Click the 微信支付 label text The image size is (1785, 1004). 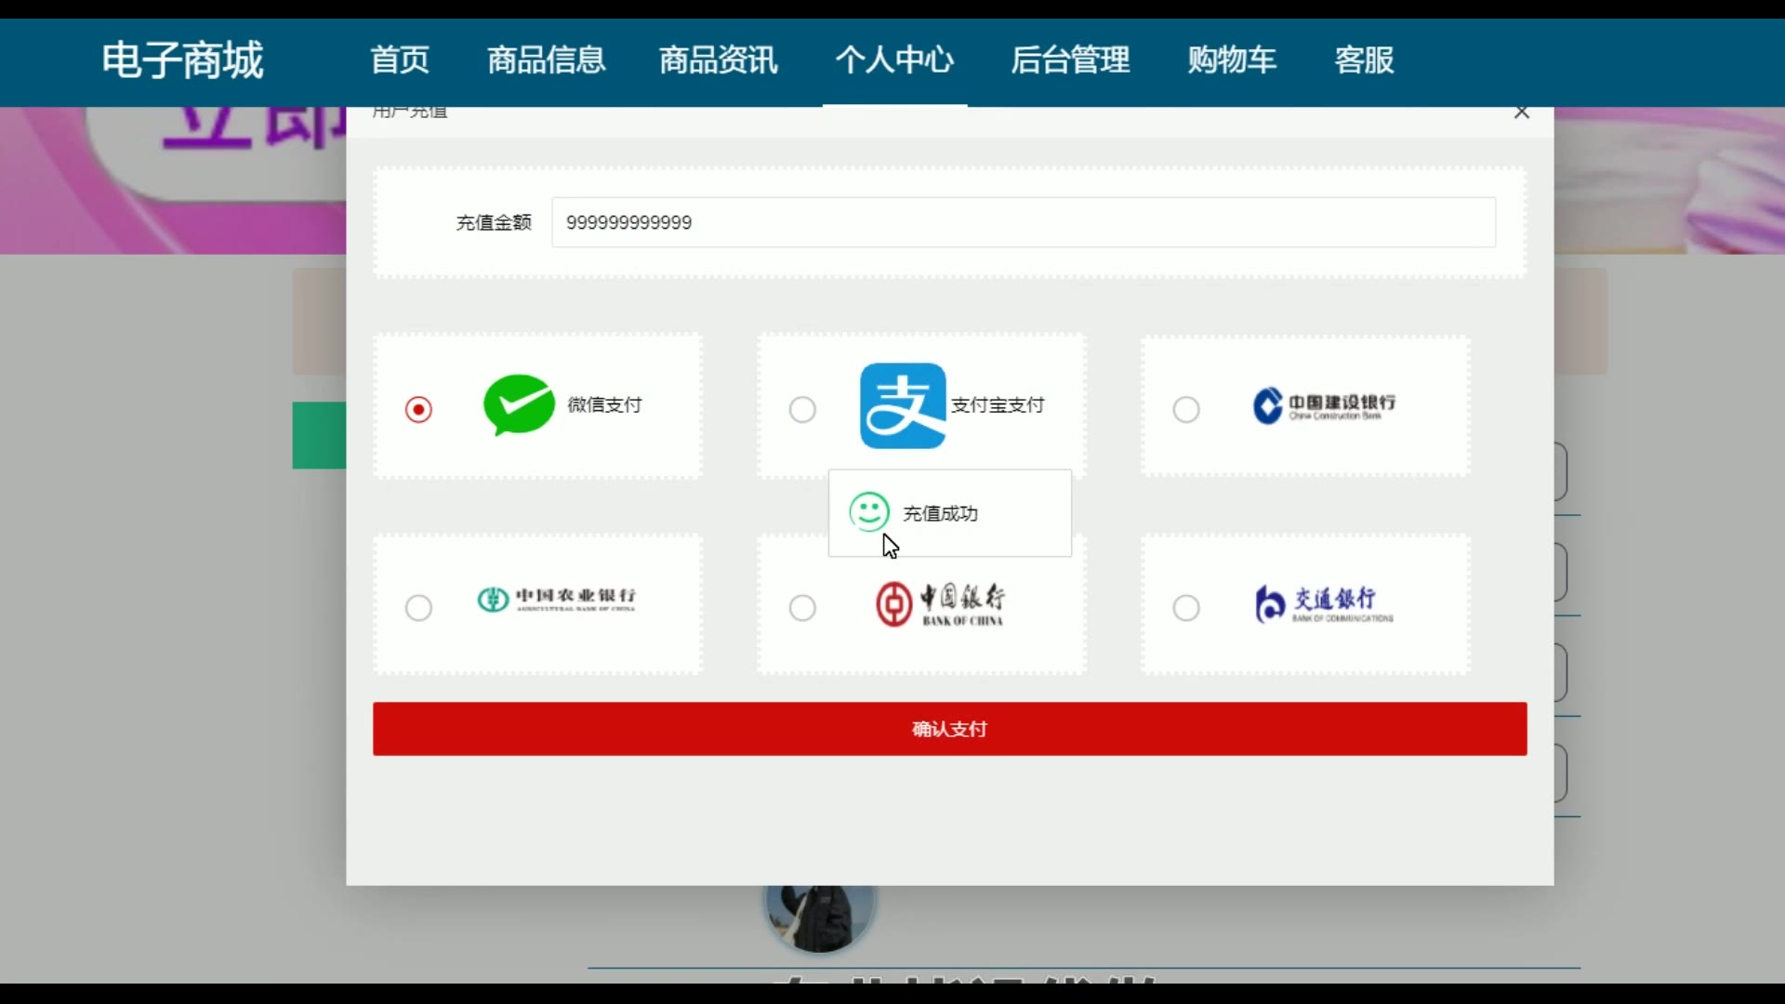coord(604,405)
